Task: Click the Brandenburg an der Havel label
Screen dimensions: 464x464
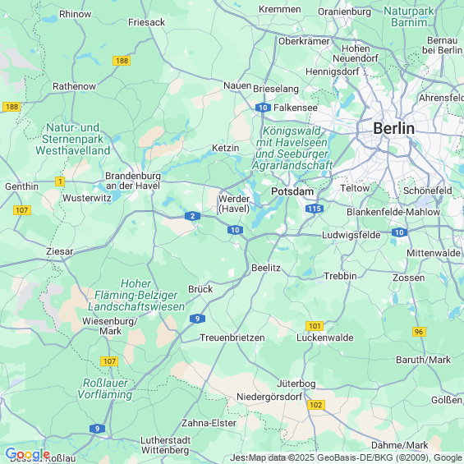Action: pyautogui.click(x=133, y=181)
